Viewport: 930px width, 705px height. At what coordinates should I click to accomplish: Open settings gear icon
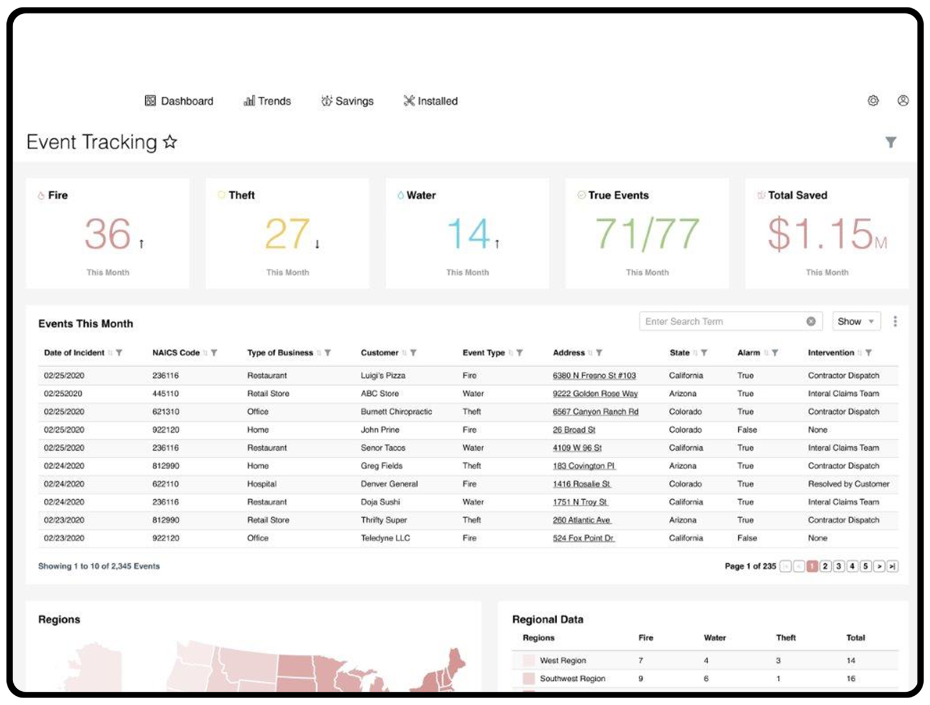click(873, 101)
